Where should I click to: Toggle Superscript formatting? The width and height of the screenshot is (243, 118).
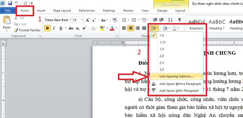click(84, 28)
